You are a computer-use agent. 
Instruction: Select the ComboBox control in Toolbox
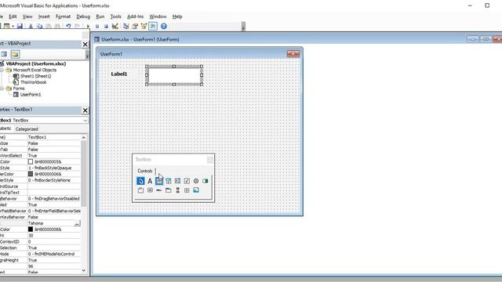(169, 181)
